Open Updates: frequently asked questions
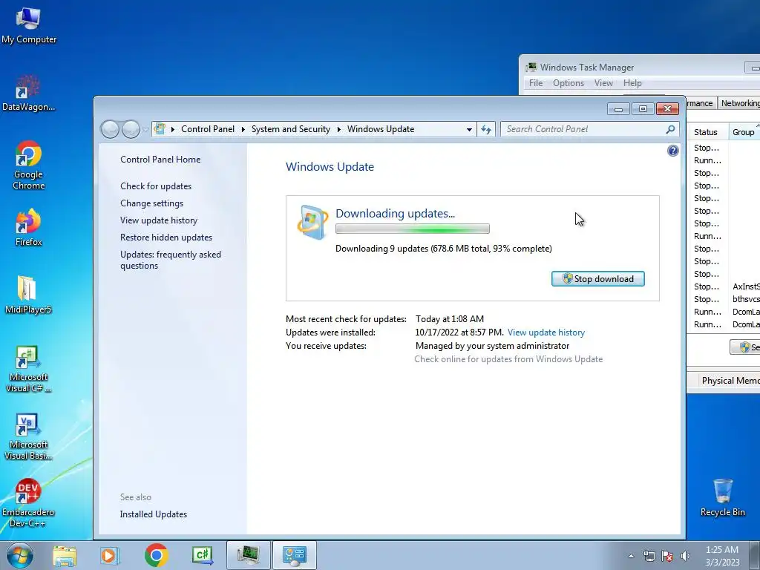Image resolution: width=760 pixels, height=570 pixels. (171, 260)
